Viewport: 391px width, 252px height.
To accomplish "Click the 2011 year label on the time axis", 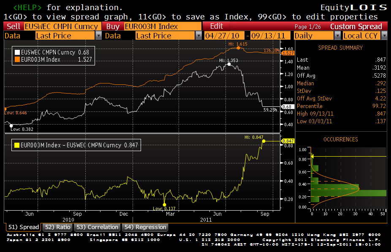I will point(206,219).
